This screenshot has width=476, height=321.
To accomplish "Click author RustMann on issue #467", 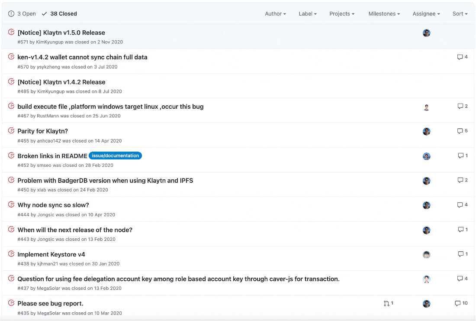I will click(x=48, y=116).
